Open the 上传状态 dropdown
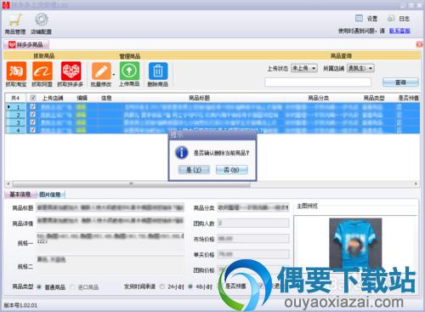 [x=304, y=68]
